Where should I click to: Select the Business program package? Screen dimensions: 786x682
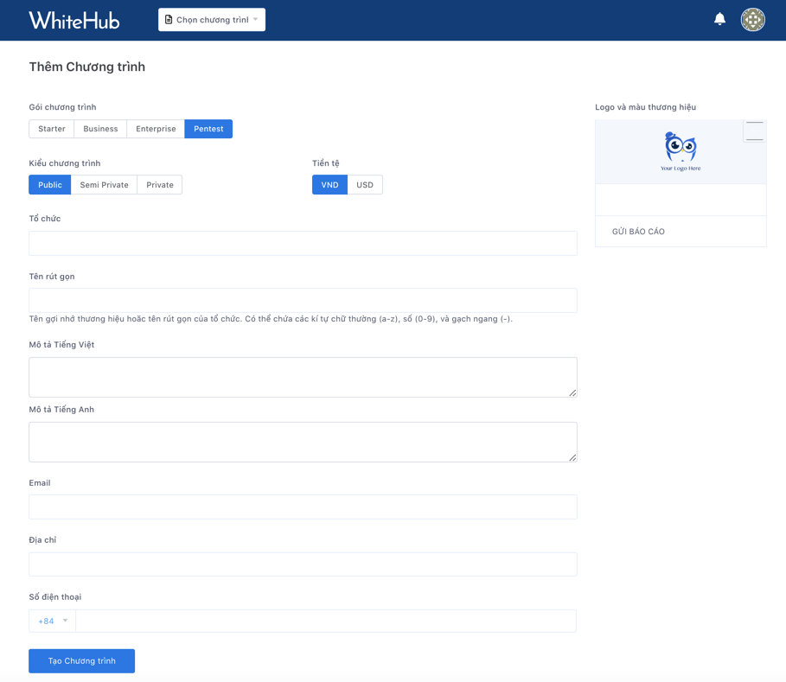tap(100, 128)
